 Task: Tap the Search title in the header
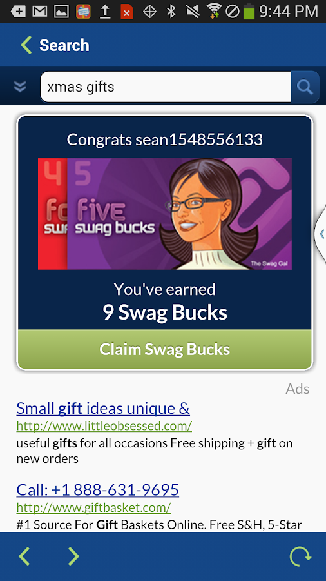[x=64, y=45]
